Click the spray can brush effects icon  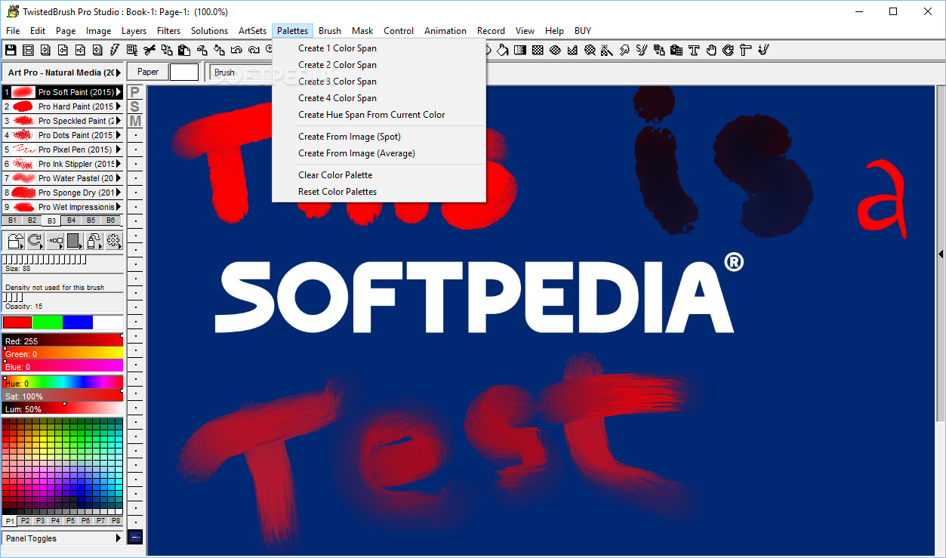[94, 241]
